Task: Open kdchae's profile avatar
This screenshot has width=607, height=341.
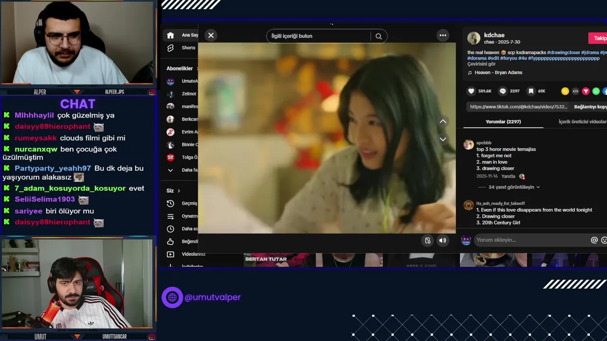Action: click(x=474, y=38)
